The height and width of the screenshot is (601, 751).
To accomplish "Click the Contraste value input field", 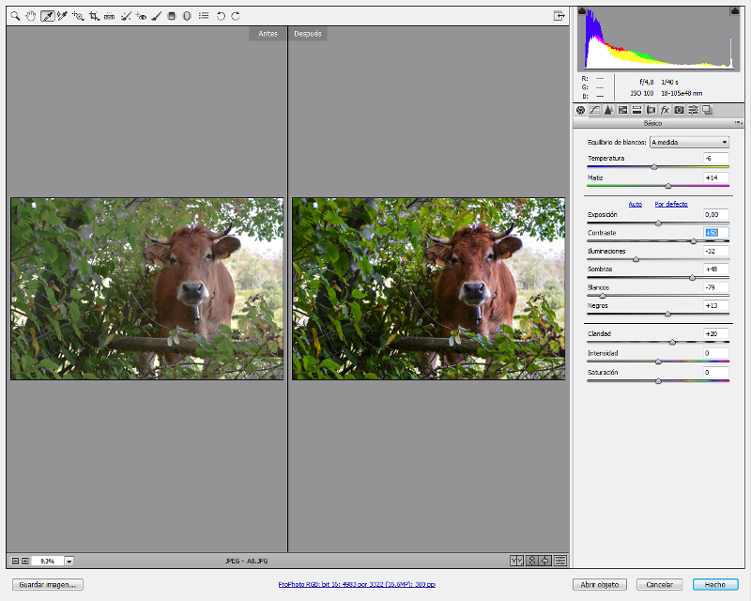I will click(716, 233).
